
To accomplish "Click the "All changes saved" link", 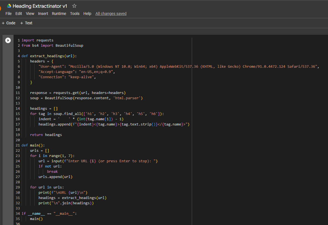I will tap(111, 14).
